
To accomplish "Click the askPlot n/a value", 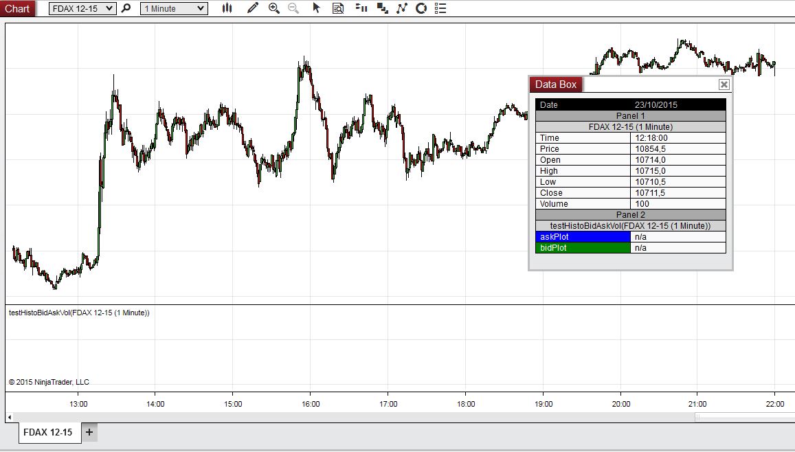I will tap(641, 236).
